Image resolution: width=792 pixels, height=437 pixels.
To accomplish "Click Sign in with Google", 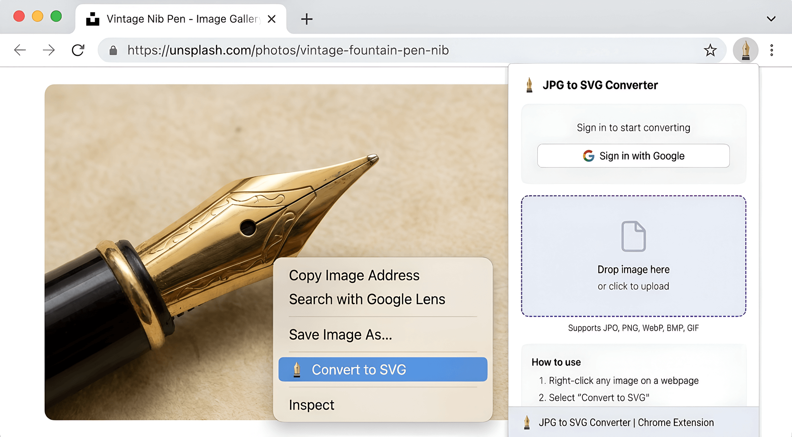I will [x=633, y=156].
